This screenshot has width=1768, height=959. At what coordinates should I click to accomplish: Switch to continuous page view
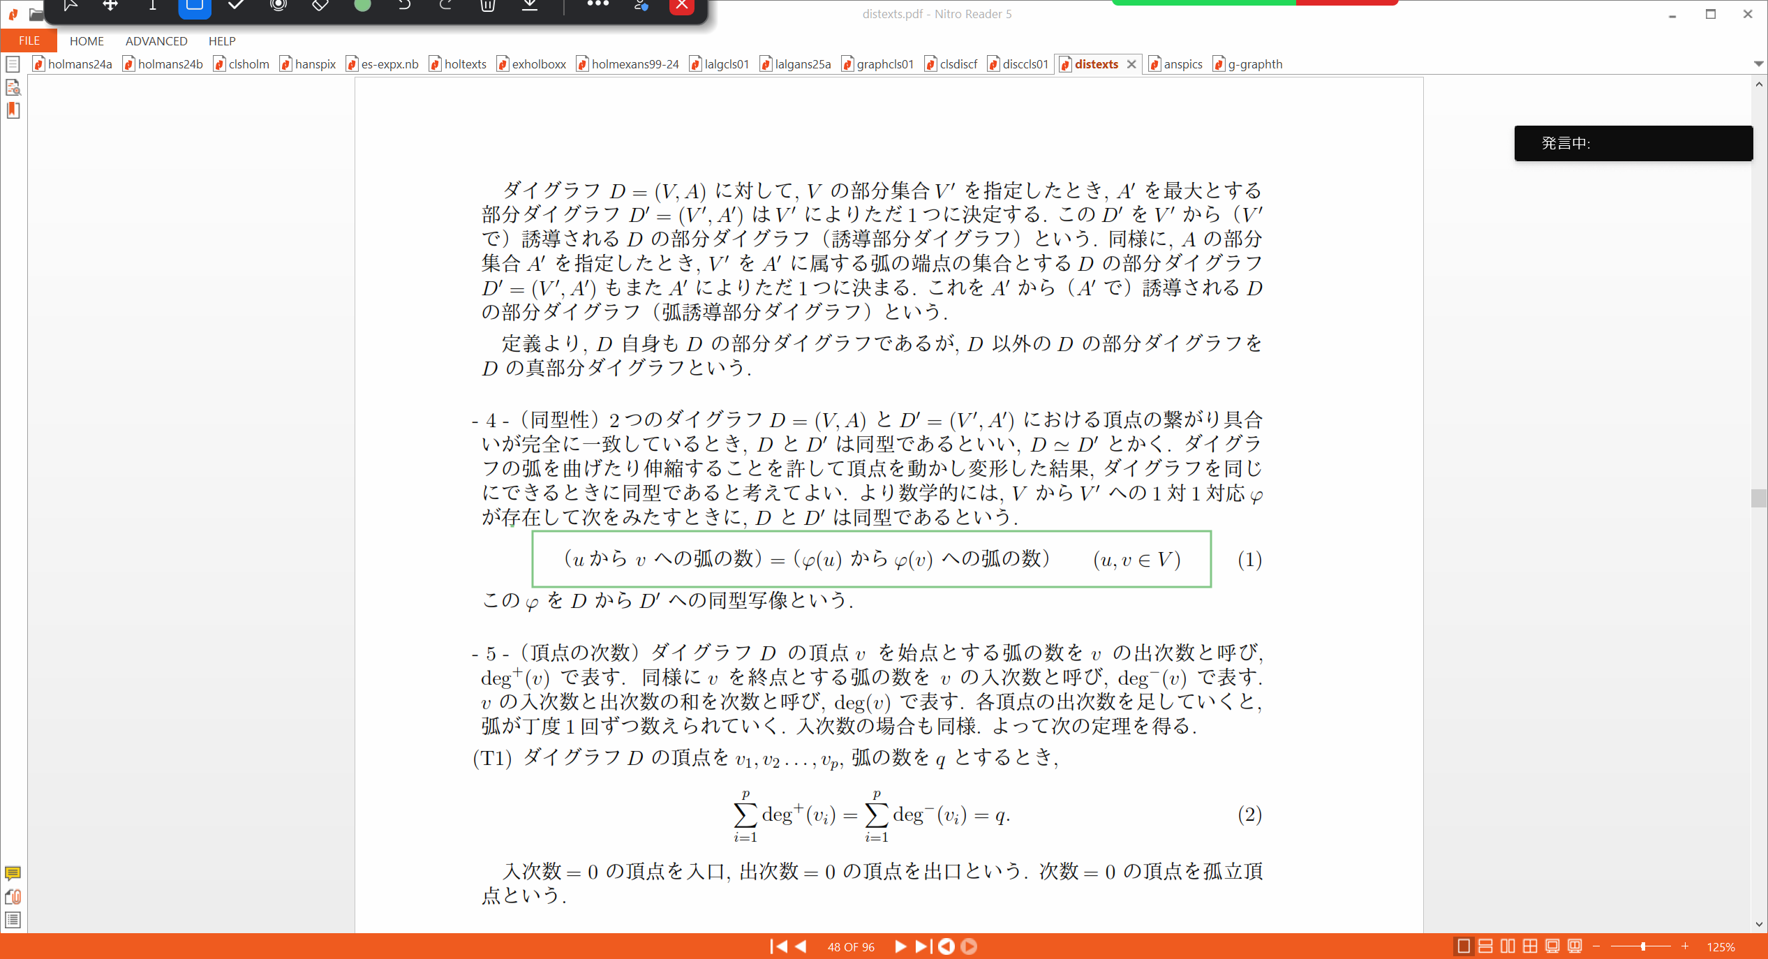coord(1485,946)
